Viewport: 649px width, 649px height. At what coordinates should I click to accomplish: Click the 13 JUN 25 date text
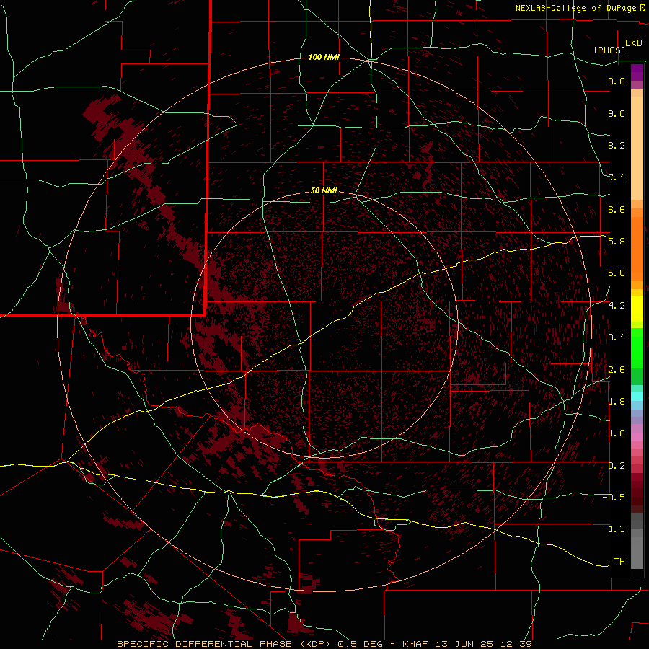coord(466,644)
